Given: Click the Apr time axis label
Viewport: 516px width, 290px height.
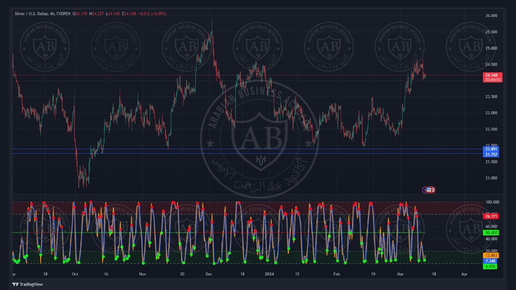Looking at the screenshot, I should point(464,274).
